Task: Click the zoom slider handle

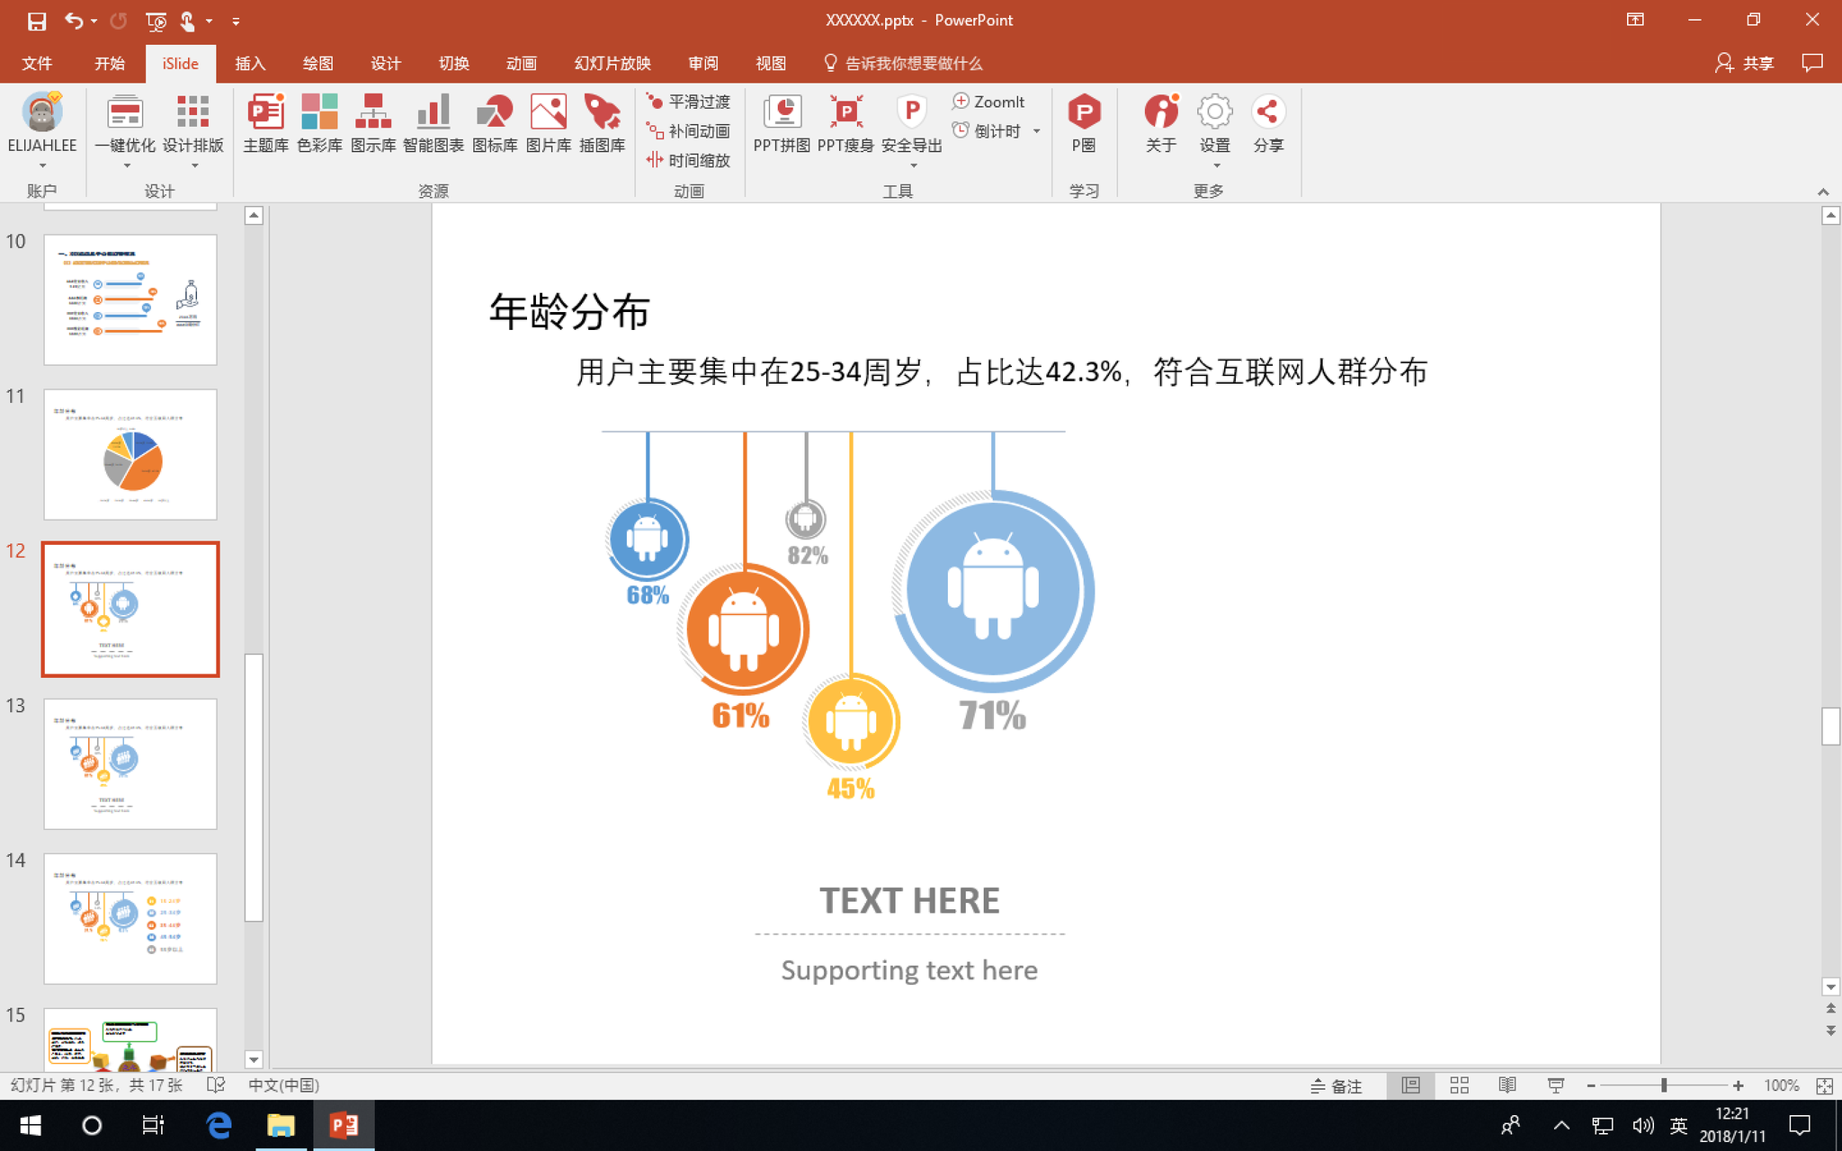Action: point(1664,1085)
